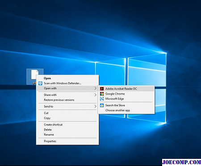Screen dimensions: 201x166
Task: Click the Windows Defender shield icon
Action: tap(40, 83)
